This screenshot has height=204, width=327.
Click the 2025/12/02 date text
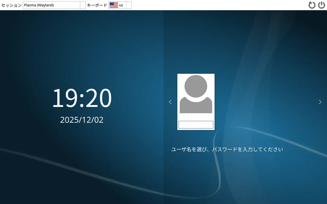pyautogui.click(x=82, y=120)
